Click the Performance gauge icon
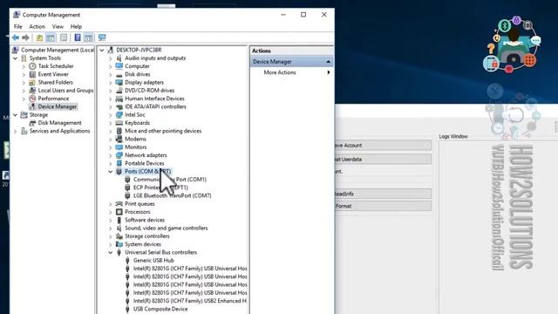 (x=32, y=99)
